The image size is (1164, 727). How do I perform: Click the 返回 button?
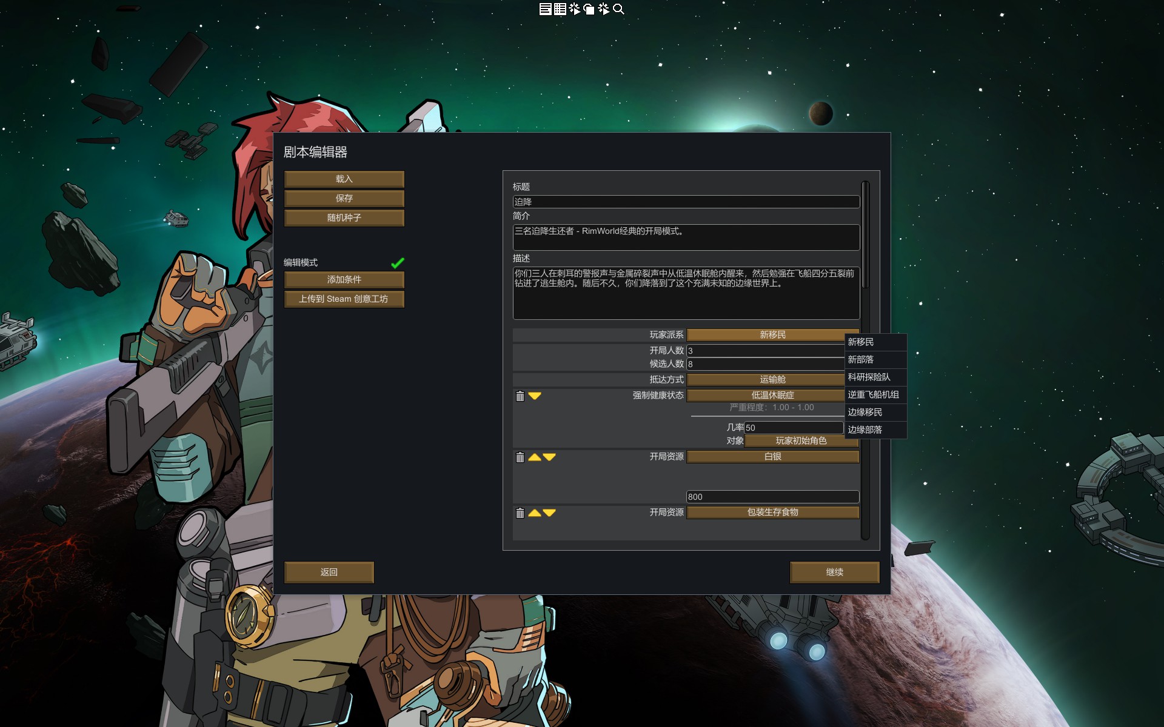pyautogui.click(x=329, y=572)
